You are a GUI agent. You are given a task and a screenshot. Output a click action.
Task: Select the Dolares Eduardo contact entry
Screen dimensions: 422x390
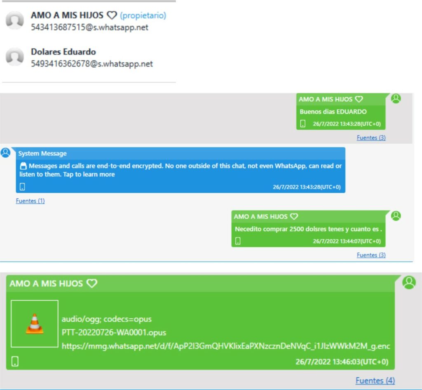click(89, 57)
